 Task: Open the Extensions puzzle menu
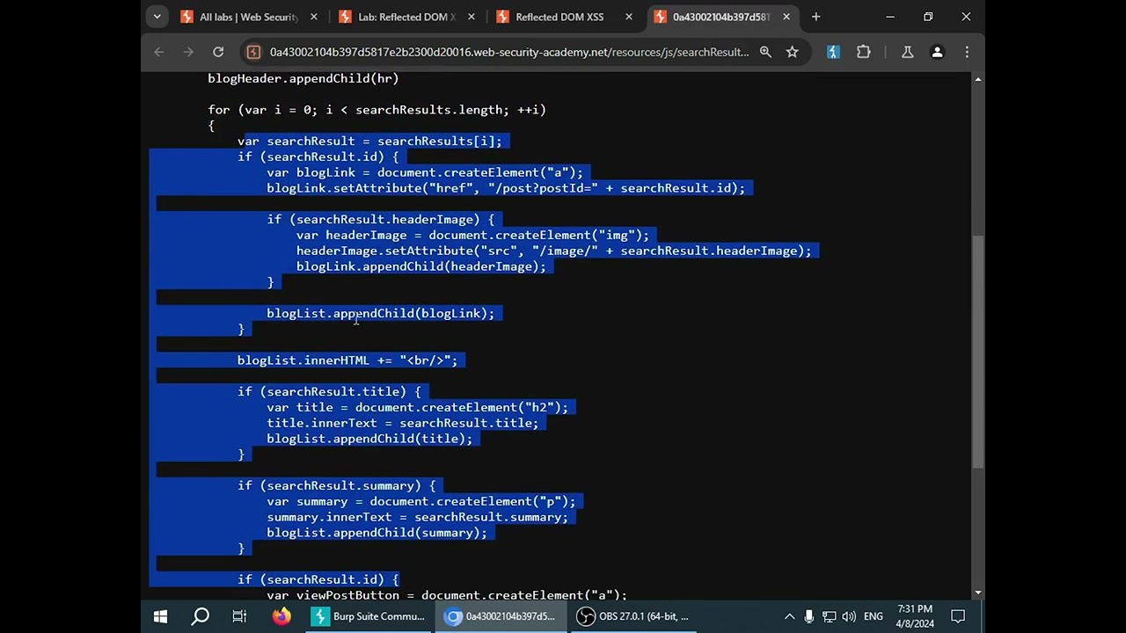(x=863, y=52)
